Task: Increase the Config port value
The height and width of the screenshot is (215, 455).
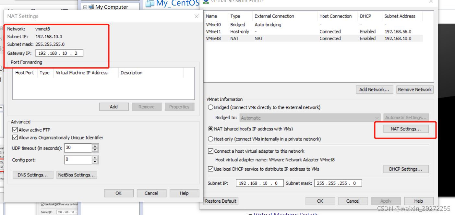Action: pyautogui.click(x=95, y=158)
